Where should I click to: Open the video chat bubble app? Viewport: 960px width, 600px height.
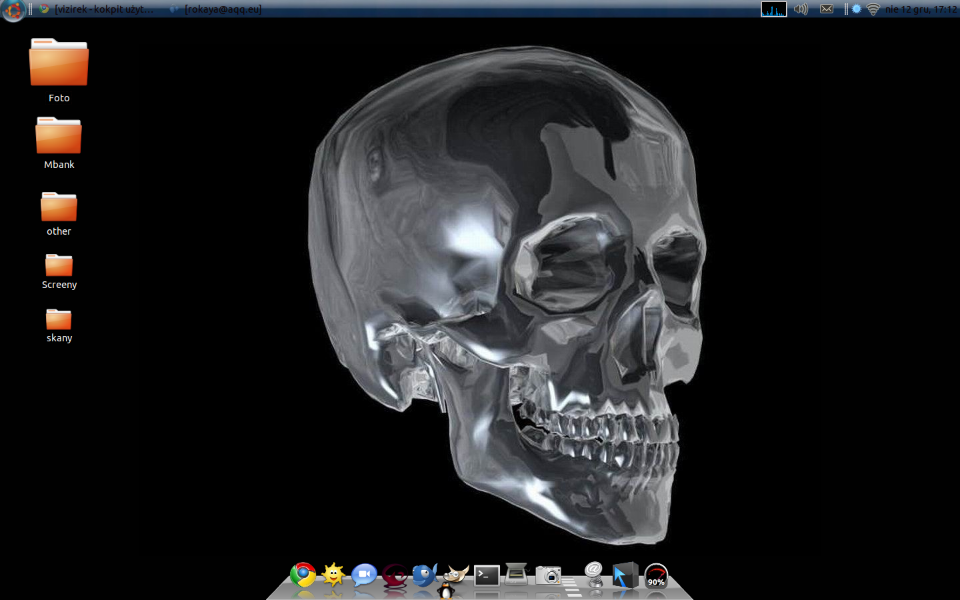tap(364, 575)
